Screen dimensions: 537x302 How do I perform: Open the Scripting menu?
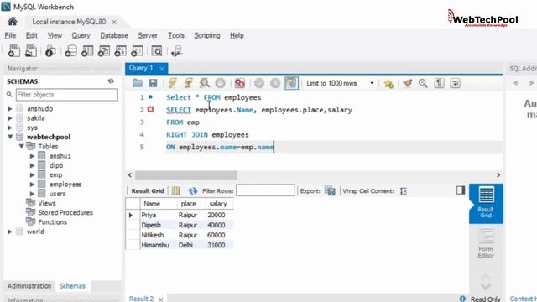point(207,35)
